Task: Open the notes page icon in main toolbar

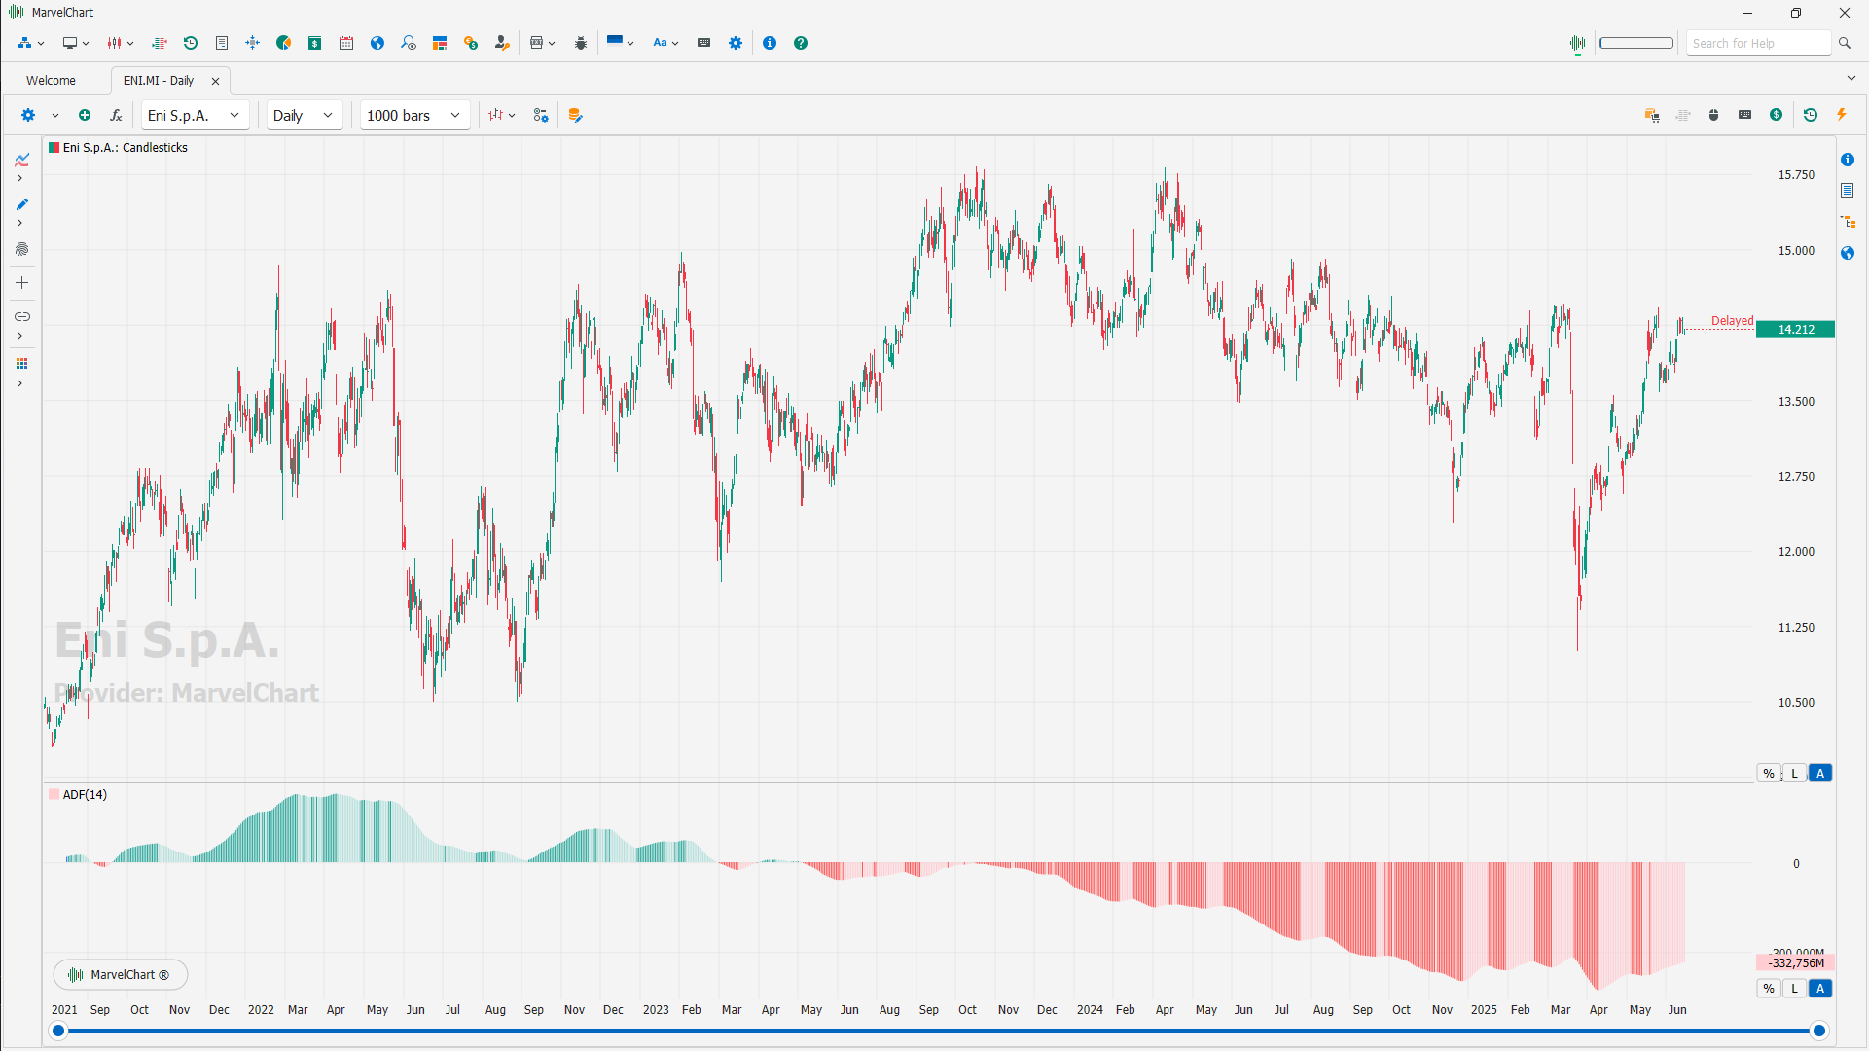Action: (222, 43)
